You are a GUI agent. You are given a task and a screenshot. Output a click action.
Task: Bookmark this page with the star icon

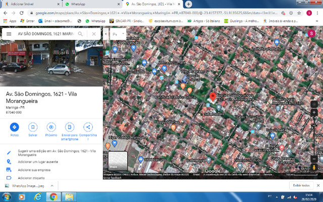click(x=299, y=13)
